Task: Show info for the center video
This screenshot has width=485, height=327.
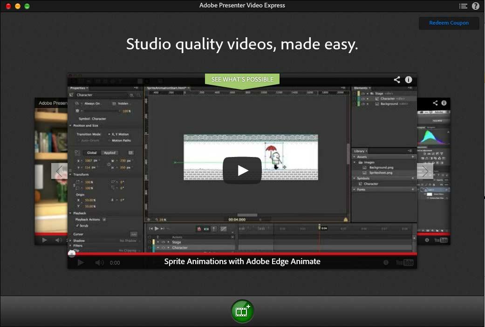Action: (x=409, y=80)
